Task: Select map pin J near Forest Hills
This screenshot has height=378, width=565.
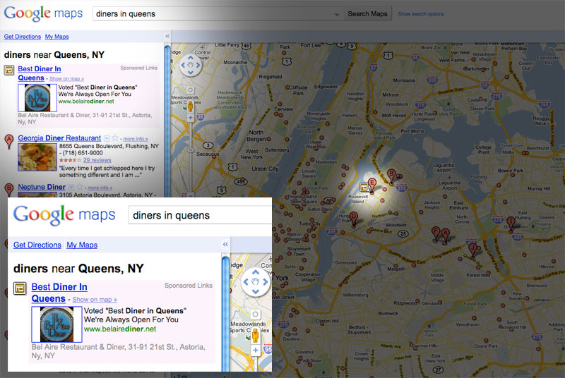Action: (x=472, y=249)
